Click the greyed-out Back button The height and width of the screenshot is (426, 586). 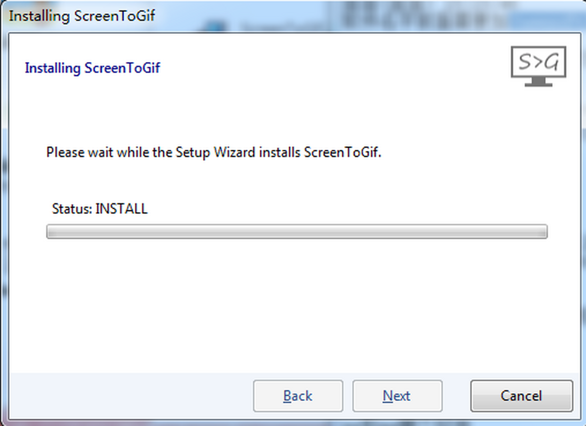click(297, 396)
